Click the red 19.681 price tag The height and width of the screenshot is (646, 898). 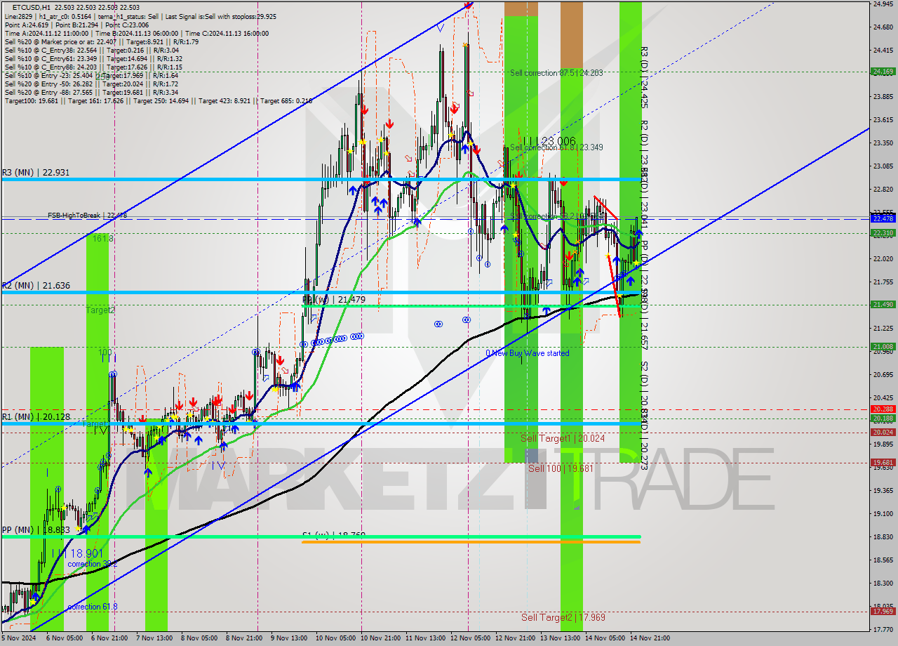tap(883, 462)
